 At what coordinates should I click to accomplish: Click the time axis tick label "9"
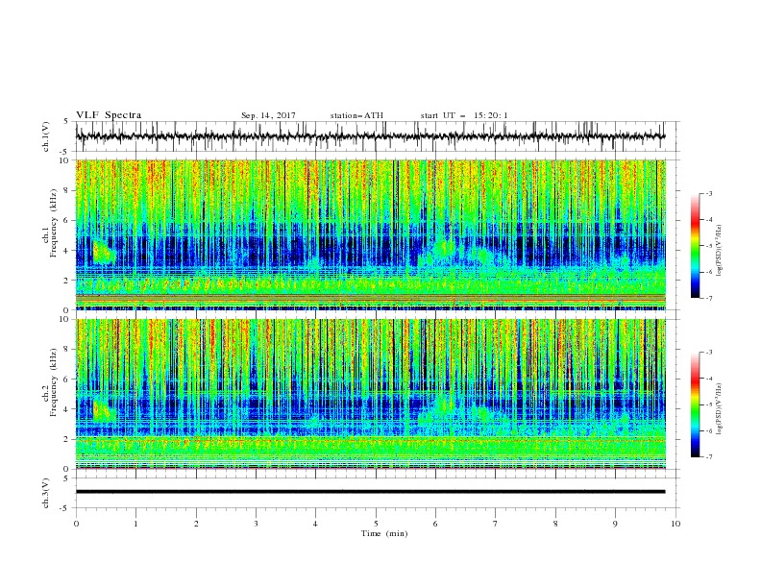point(615,524)
